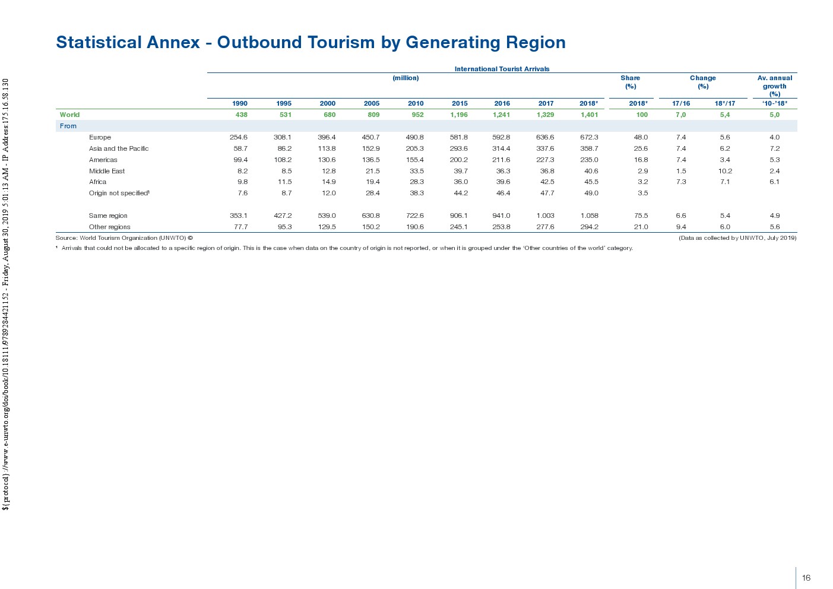Screen dimensions: 833x589
Task: Select the Same region row label
Action: 108,216
